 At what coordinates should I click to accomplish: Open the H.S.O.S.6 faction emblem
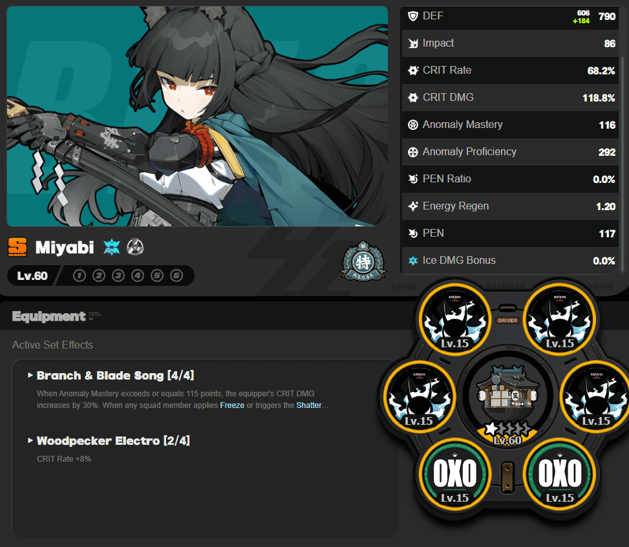[x=362, y=261]
